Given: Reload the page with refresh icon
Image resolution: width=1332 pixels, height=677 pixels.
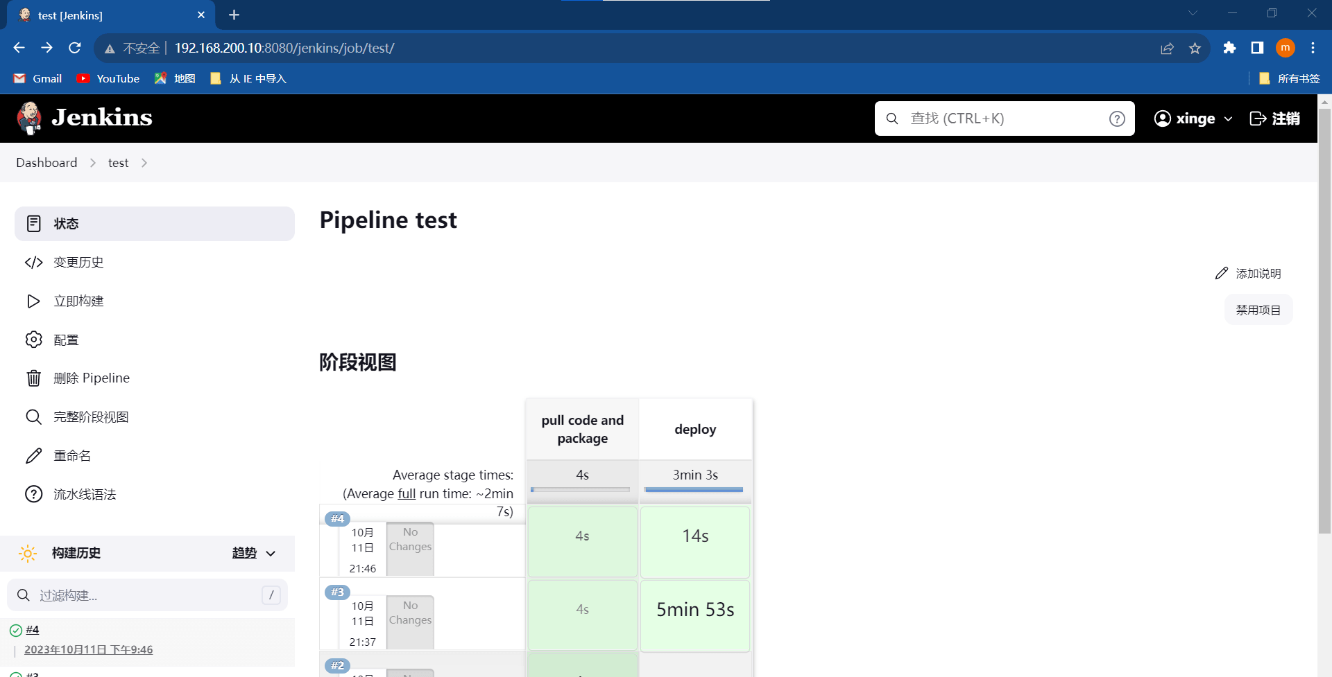Looking at the screenshot, I should tap(75, 48).
